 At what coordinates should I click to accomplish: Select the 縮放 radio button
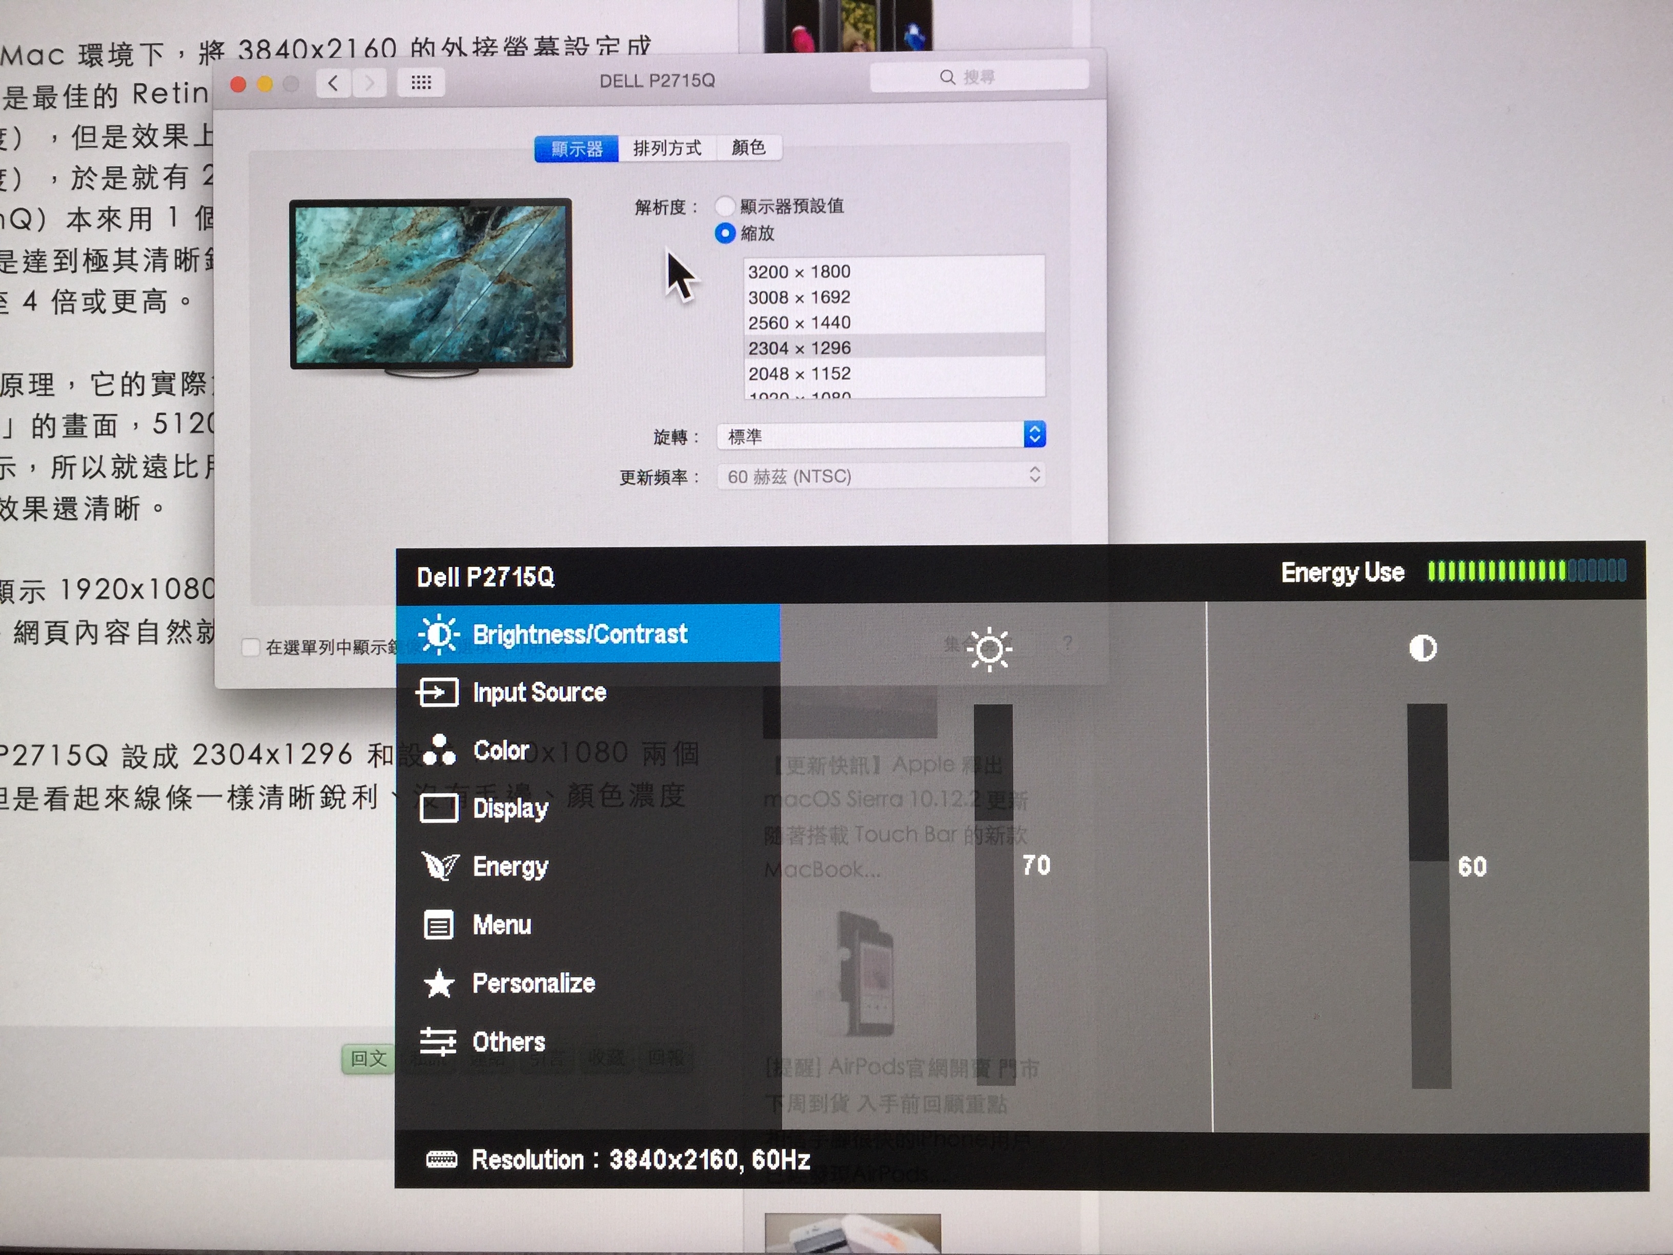click(725, 233)
